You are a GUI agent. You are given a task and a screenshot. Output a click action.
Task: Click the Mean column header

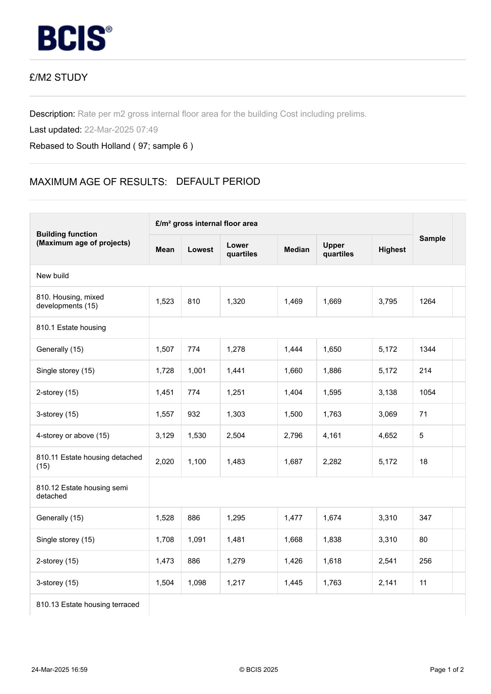[x=165, y=250]
